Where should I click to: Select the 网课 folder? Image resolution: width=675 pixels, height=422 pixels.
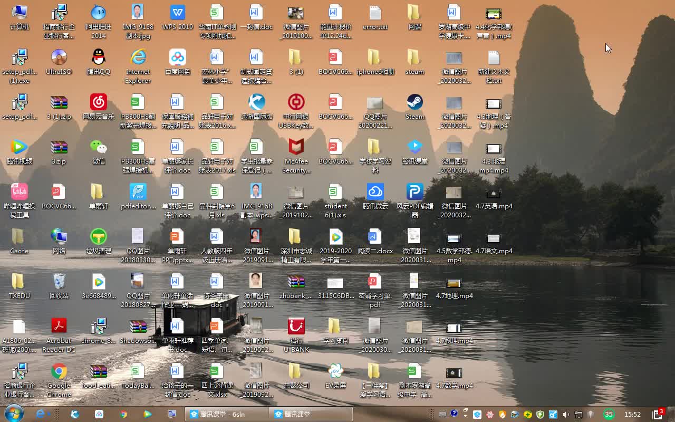coord(415,18)
